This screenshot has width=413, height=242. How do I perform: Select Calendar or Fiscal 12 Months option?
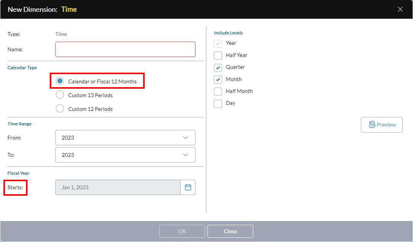60,81
